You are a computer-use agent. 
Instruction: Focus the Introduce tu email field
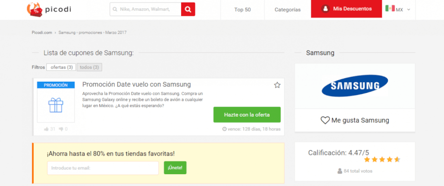tap(103, 168)
